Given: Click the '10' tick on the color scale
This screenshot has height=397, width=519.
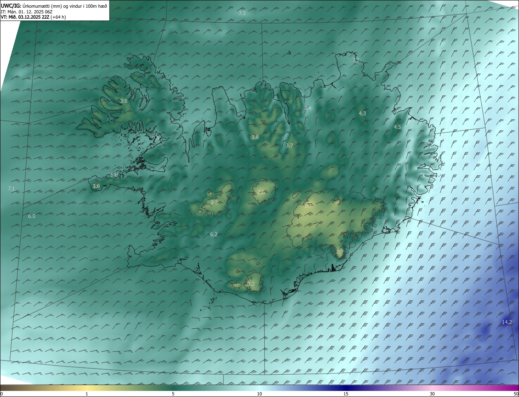Looking at the screenshot, I should click(x=259, y=394).
